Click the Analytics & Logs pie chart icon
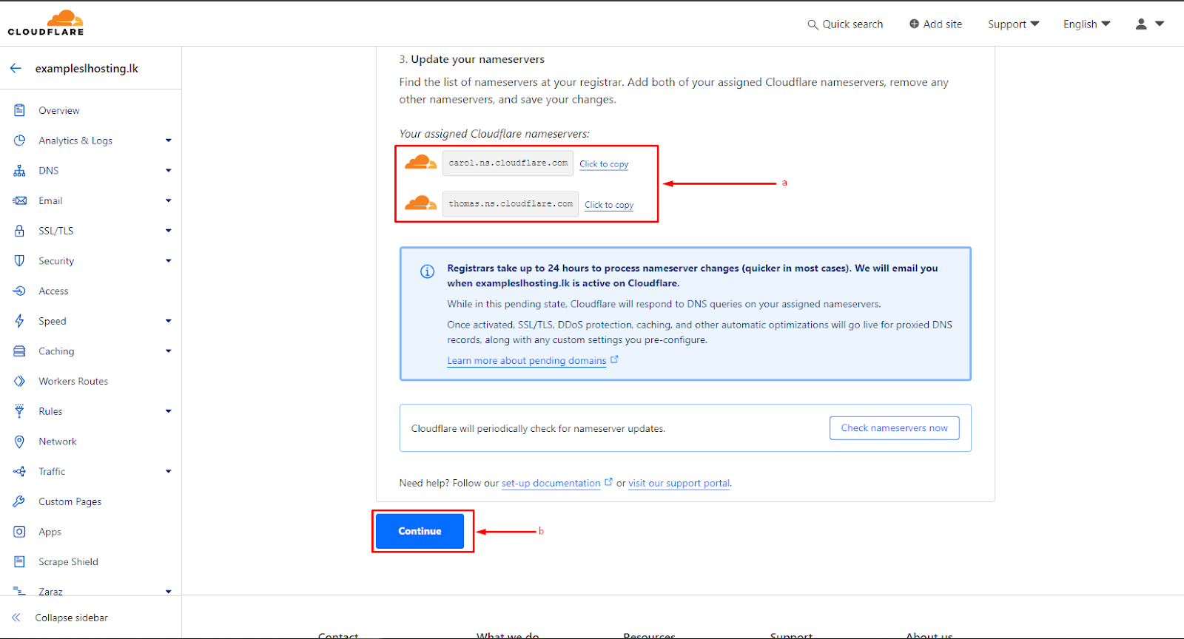This screenshot has height=639, width=1184. point(19,141)
